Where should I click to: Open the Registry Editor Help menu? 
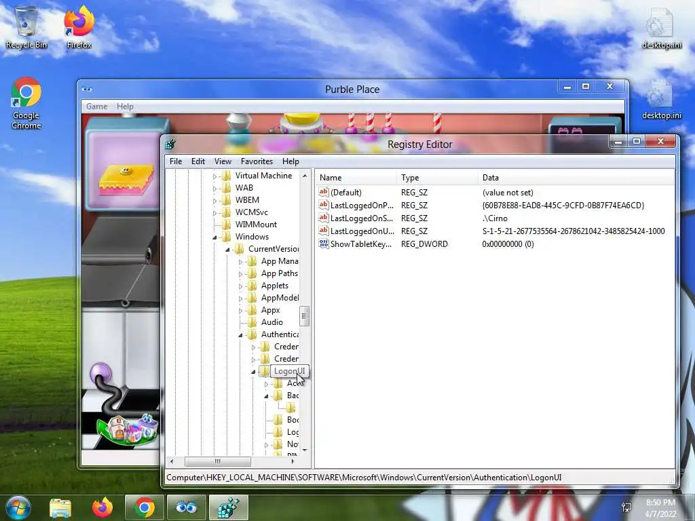[x=290, y=161]
